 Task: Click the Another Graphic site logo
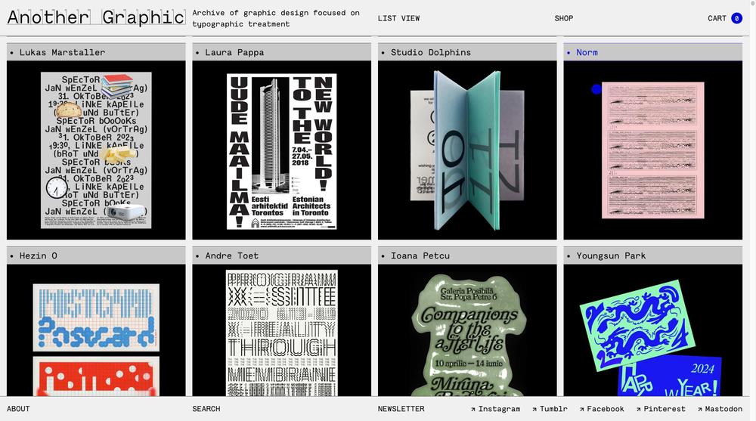click(x=97, y=17)
